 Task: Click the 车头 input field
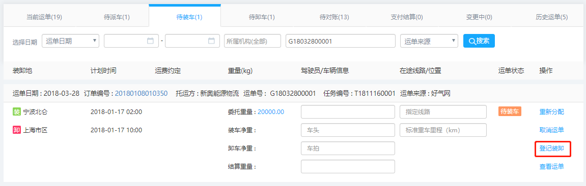tap(348, 130)
